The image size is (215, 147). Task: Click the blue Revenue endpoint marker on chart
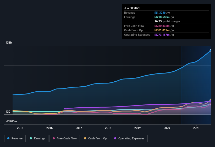click(x=210, y=51)
